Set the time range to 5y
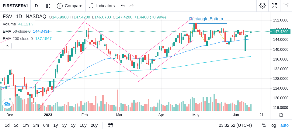 pos(73,125)
